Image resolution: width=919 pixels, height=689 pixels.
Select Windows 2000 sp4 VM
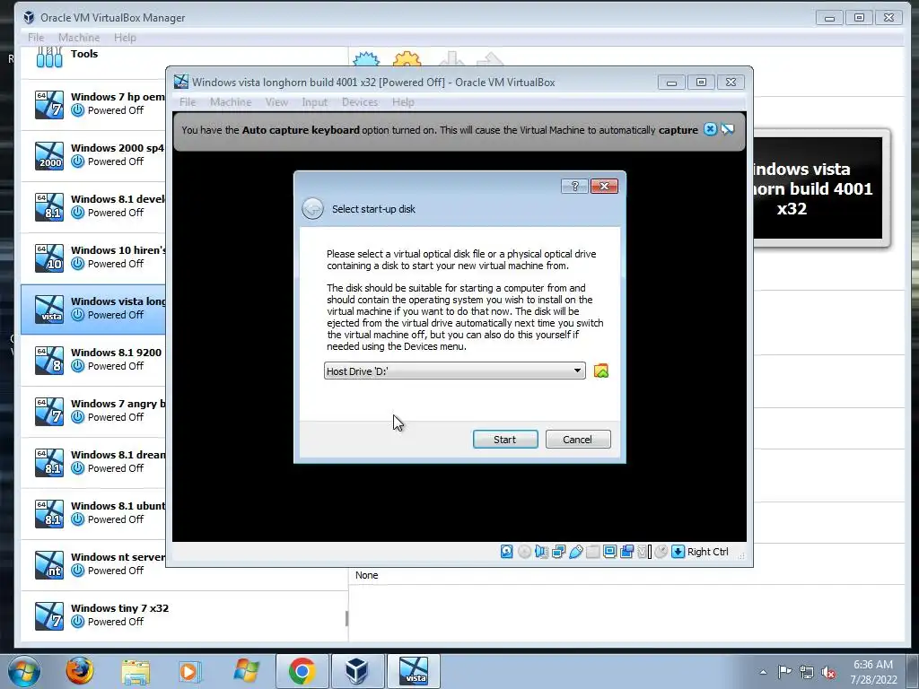[x=93, y=155]
